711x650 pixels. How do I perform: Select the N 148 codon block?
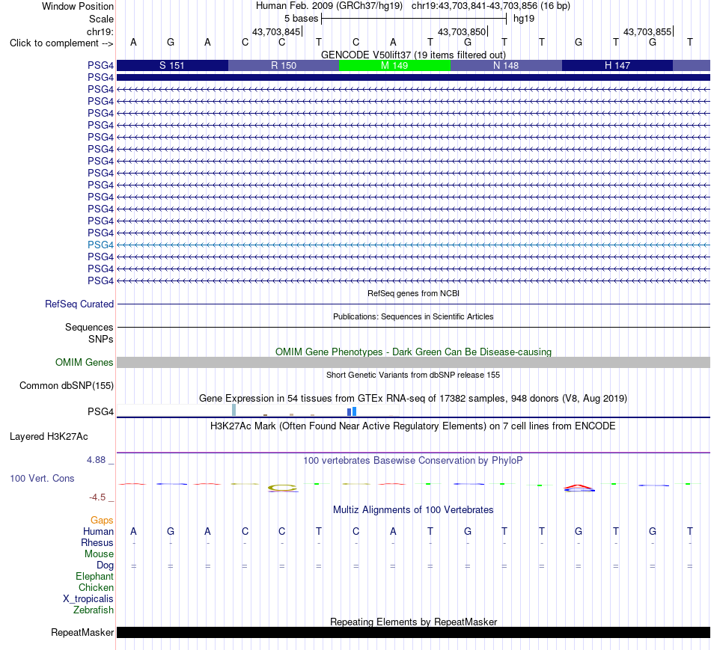(x=506, y=65)
